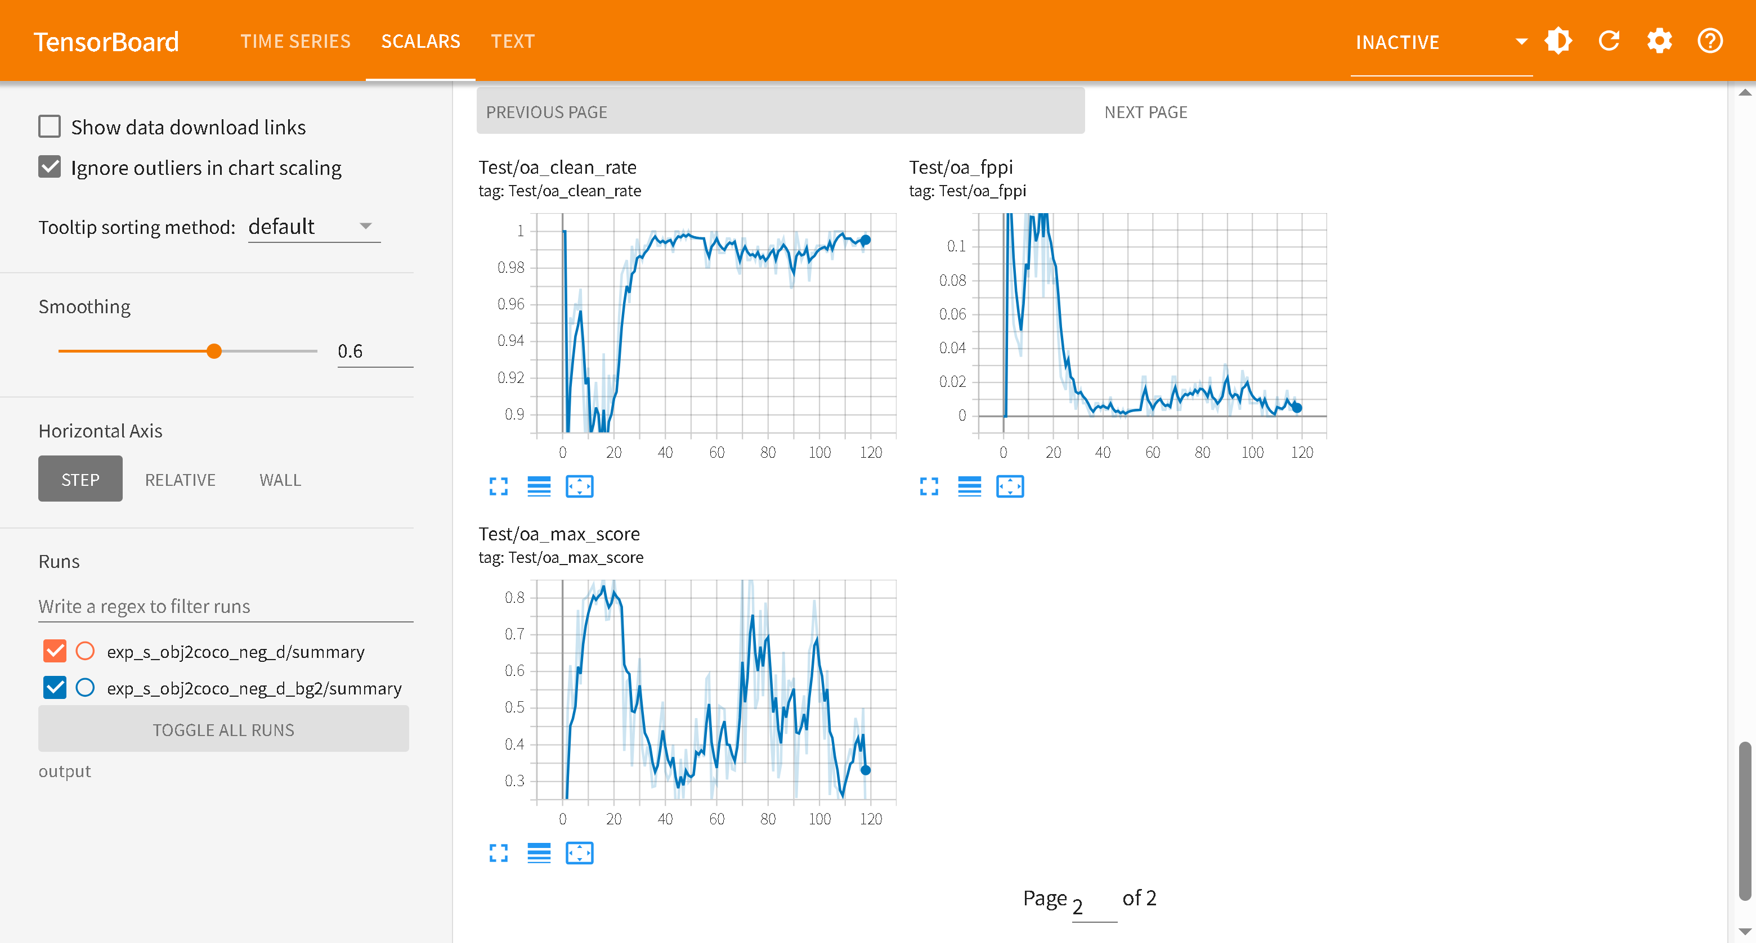Viewport: 1756px width, 943px height.
Task: Click the reload data icon in the header
Action: [x=1609, y=41]
